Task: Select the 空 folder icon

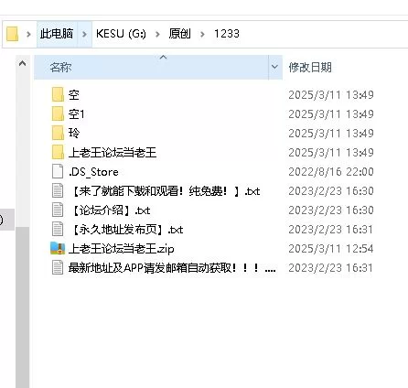Action: coord(58,95)
